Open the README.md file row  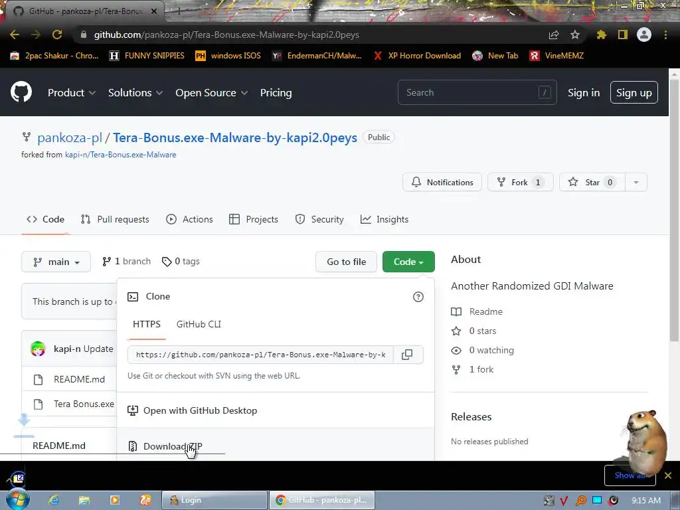[80, 379]
